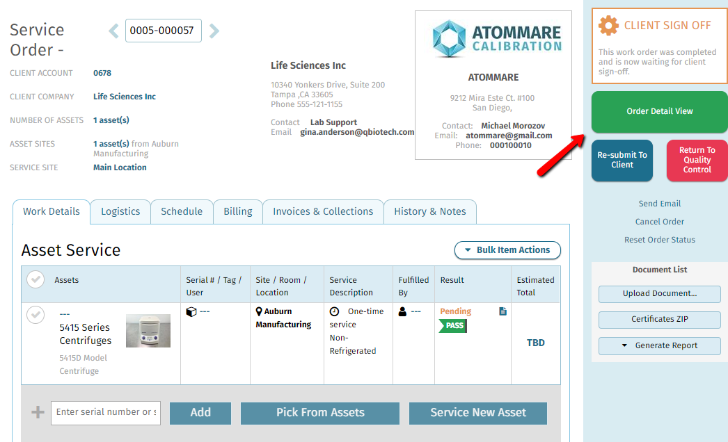728x442 pixels.
Task: Select all assets header checkbox
Action: (x=35, y=279)
